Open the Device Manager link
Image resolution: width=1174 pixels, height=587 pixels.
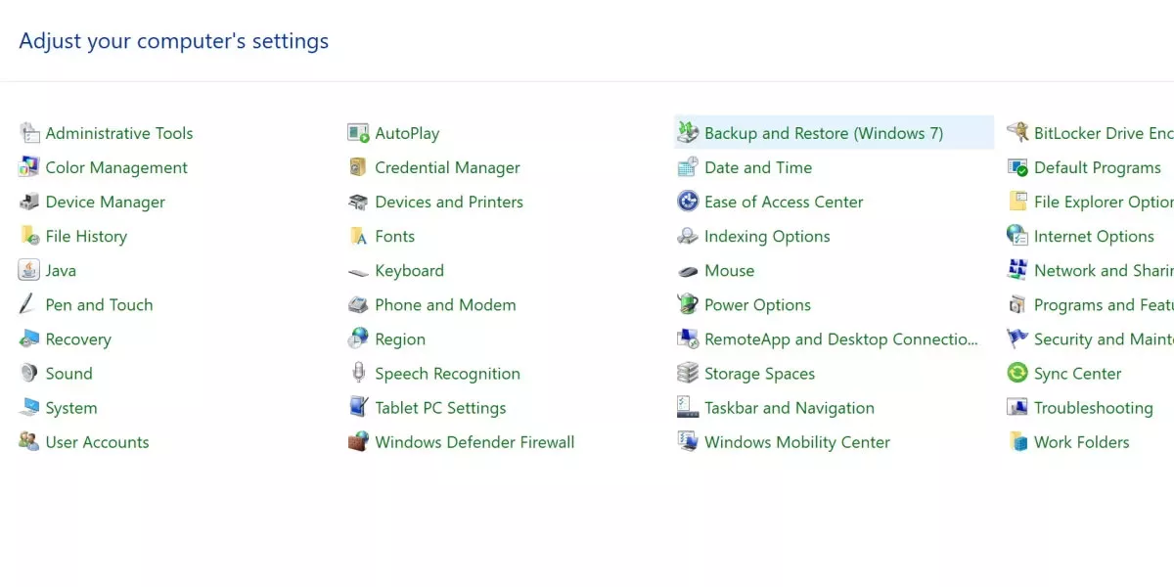click(x=106, y=202)
